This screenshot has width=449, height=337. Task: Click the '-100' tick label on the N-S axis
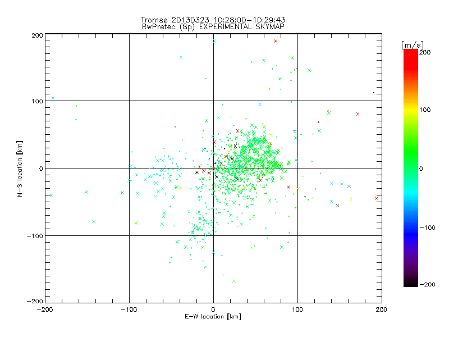pyautogui.click(x=35, y=236)
